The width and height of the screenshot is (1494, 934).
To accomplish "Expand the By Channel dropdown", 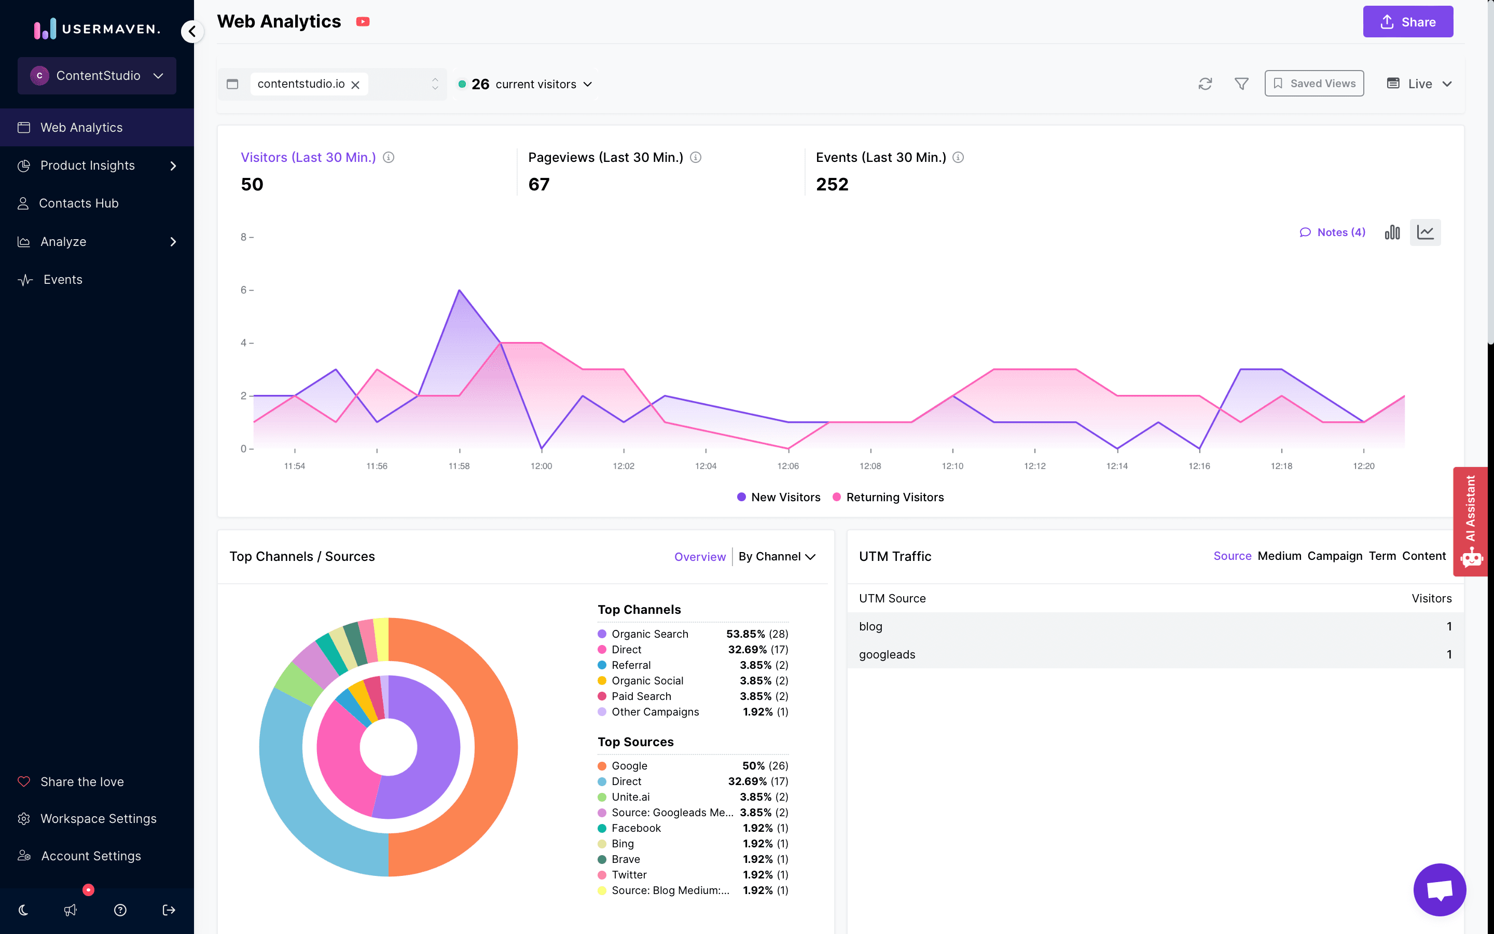I will coord(778,556).
